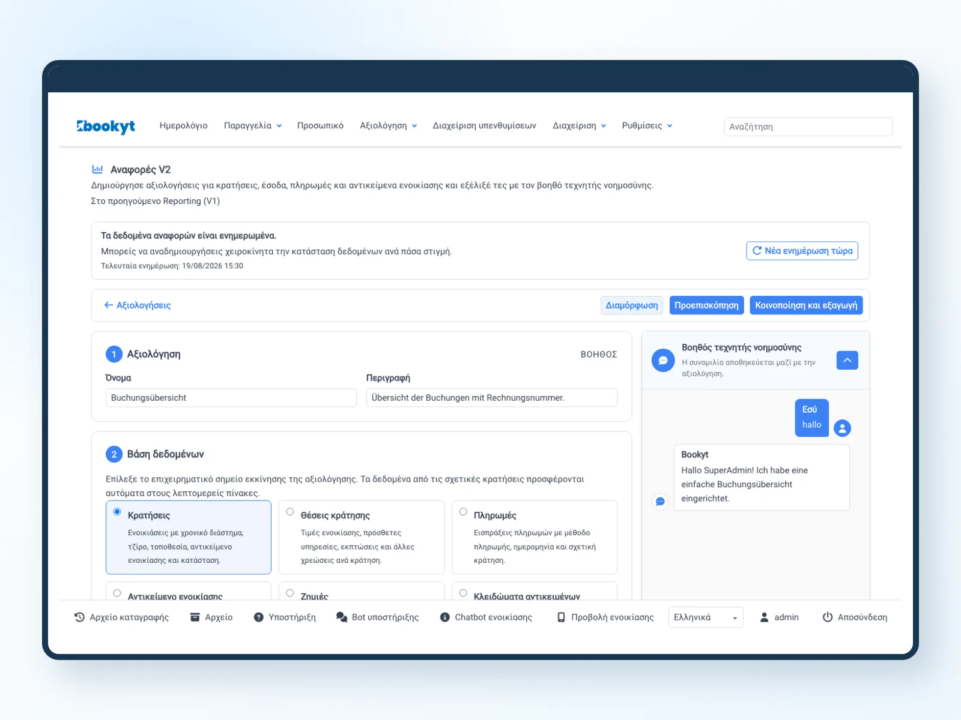This screenshot has height=720, width=961.
Task: Click the Αρχείο καταγραφής history icon
Action: (79, 617)
